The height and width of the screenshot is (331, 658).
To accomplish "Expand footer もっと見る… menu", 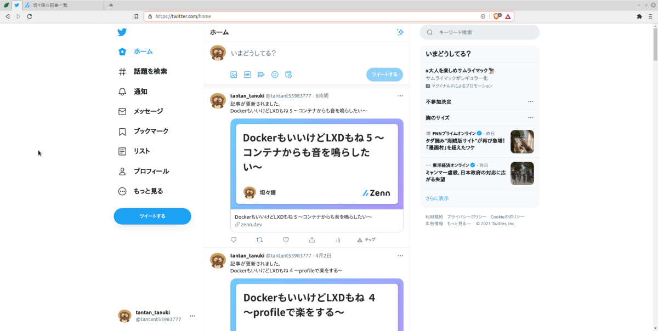I will point(459,224).
